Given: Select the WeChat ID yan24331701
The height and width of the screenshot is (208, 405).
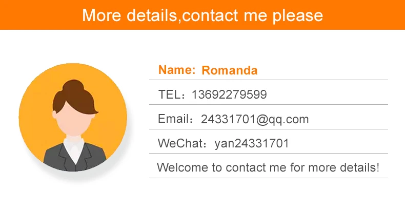Looking at the screenshot, I should click(252, 143).
